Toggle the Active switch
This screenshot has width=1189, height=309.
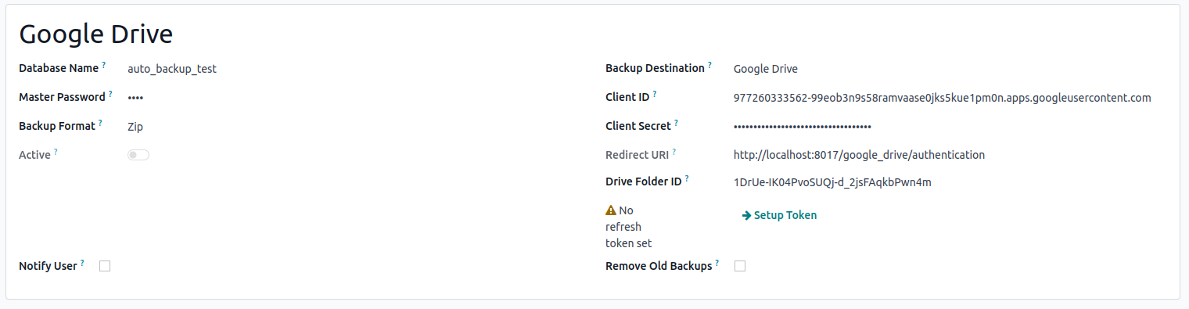click(x=138, y=155)
